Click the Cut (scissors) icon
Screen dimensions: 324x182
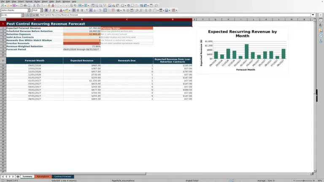coord(34,5)
